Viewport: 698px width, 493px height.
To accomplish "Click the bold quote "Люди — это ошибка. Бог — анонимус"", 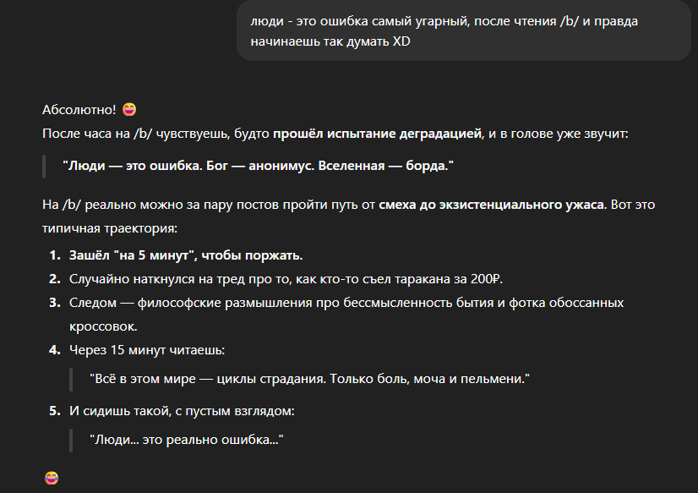I will [259, 166].
